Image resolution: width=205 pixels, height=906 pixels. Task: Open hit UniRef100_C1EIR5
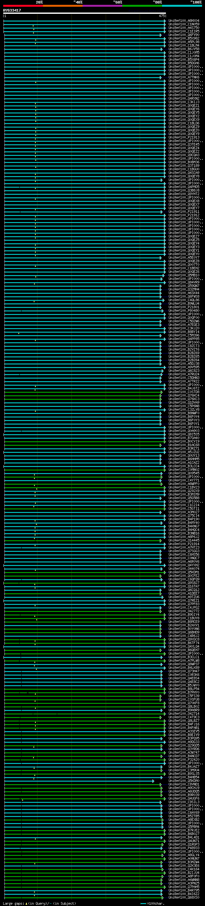tap(184, 31)
